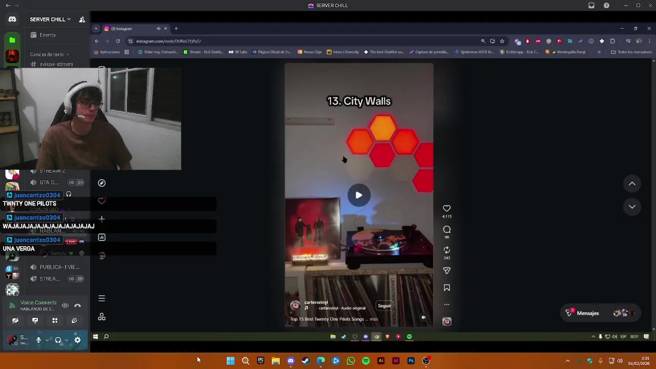Screen dimensions: 656x369
Task: Show hidden system tray icons chevron
Action: [567, 361]
